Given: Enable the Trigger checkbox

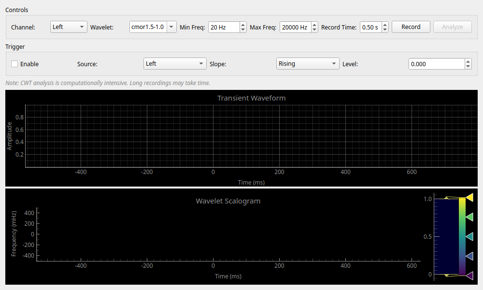Looking at the screenshot, I should pyautogui.click(x=14, y=63).
